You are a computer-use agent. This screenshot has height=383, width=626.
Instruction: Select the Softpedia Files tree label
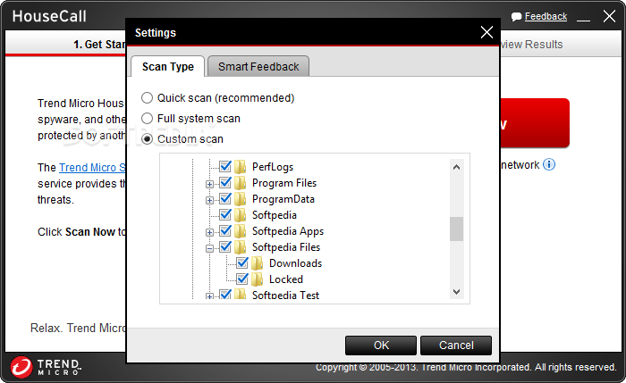click(x=286, y=247)
